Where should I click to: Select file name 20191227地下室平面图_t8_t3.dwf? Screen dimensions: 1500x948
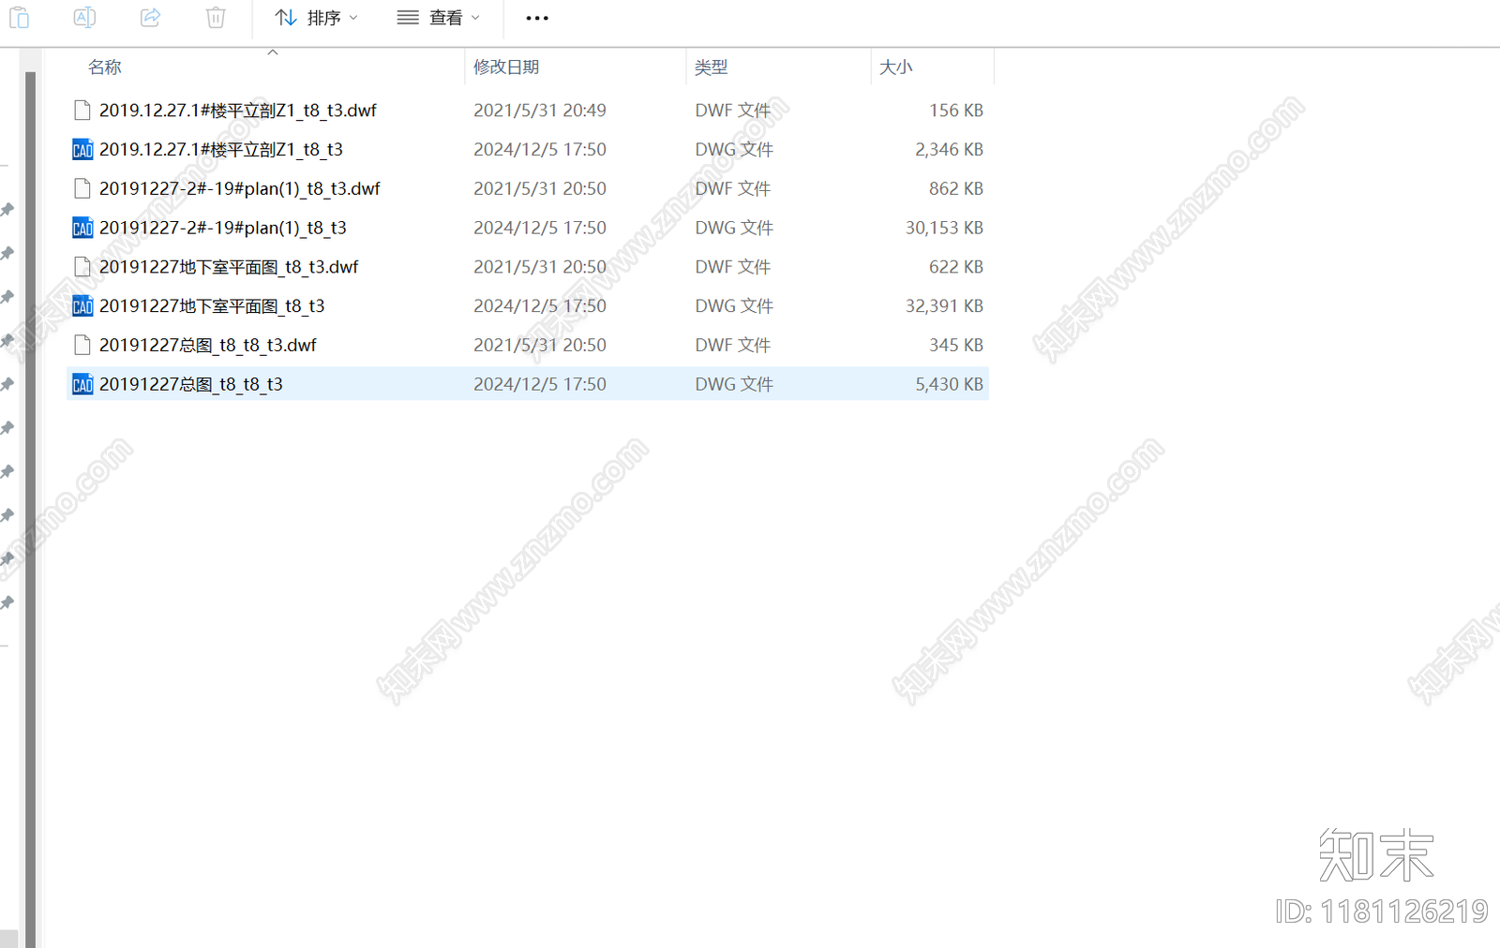pos(229,267)
